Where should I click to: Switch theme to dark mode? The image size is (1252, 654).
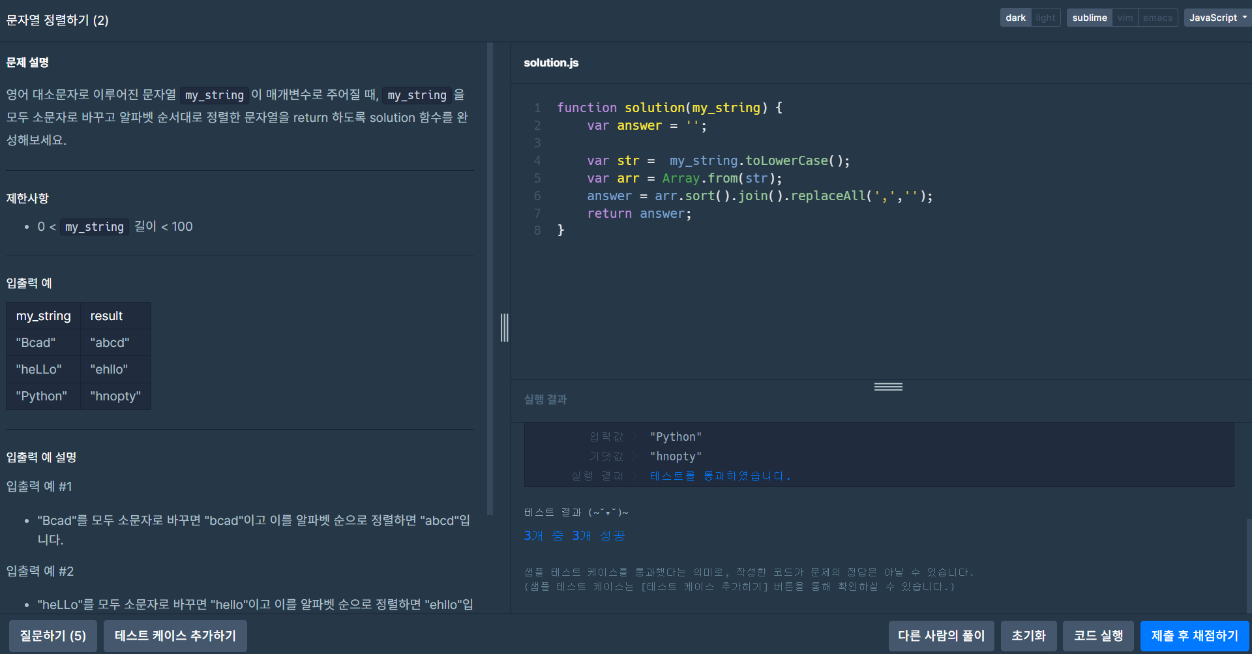(x=1015, y=18)
